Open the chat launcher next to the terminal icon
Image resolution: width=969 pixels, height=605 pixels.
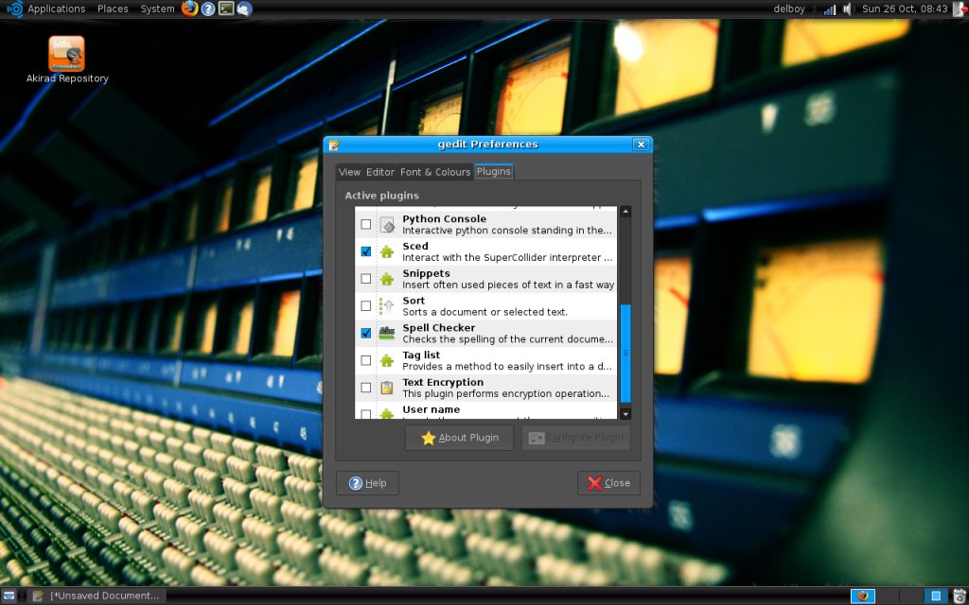[244, 9]
